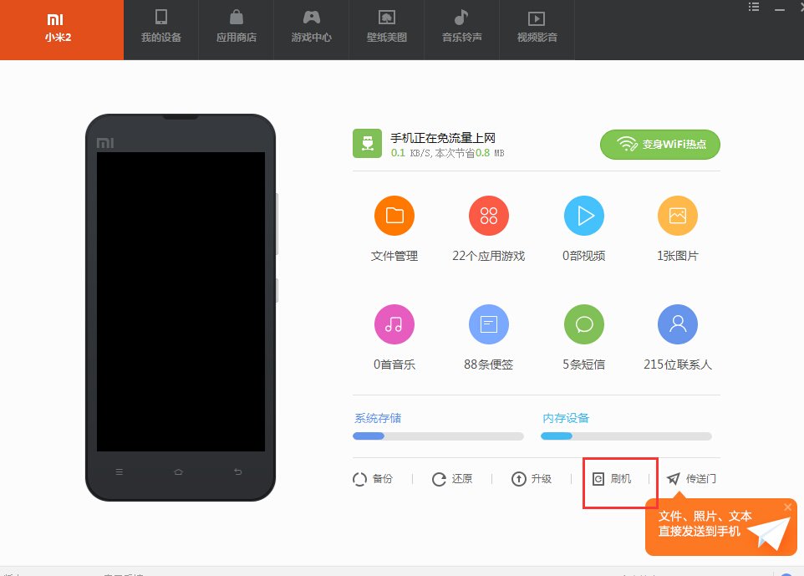The height and width of the screenshot is (576, 804).
Task: Open the list menu icon in title bar
Action: point(754,8)
